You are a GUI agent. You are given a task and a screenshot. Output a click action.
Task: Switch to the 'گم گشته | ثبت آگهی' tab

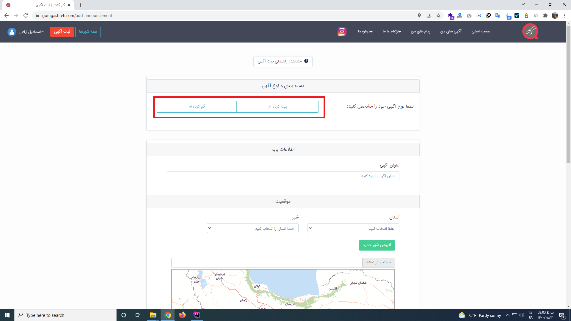pos(39,5)
